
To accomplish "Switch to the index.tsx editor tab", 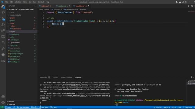I will pos(46,6).
